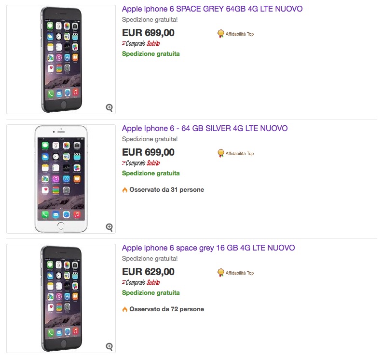The width and height of the screenshot is (382, 357).
Task: Click flame icon beside 31 persone
Action: click(125, 190)
